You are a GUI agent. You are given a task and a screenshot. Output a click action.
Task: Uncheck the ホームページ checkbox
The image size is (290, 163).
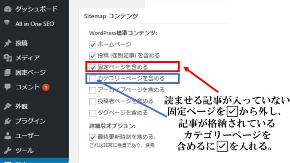[x=92, y=45]
